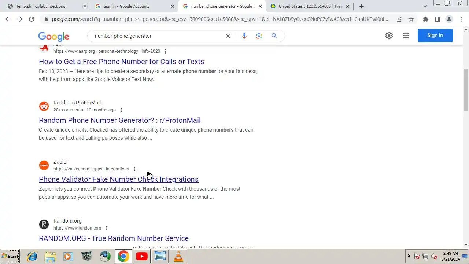Open more options for AARP result
This screenshot has width=469, height=264.
pos(166,51)
